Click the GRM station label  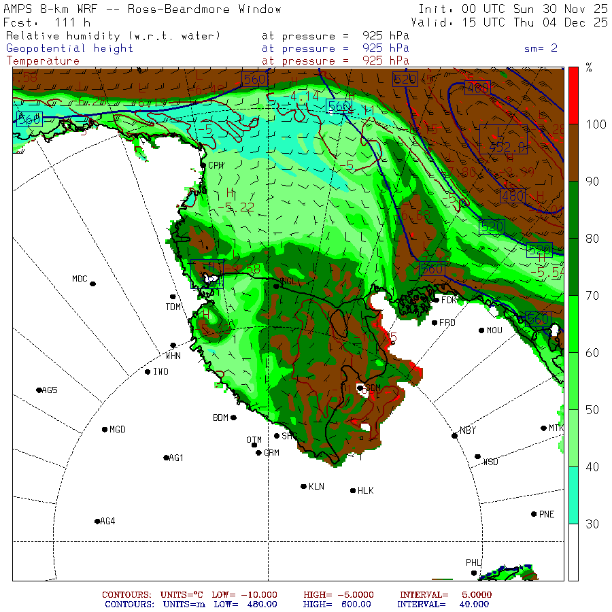pos(271,453)
